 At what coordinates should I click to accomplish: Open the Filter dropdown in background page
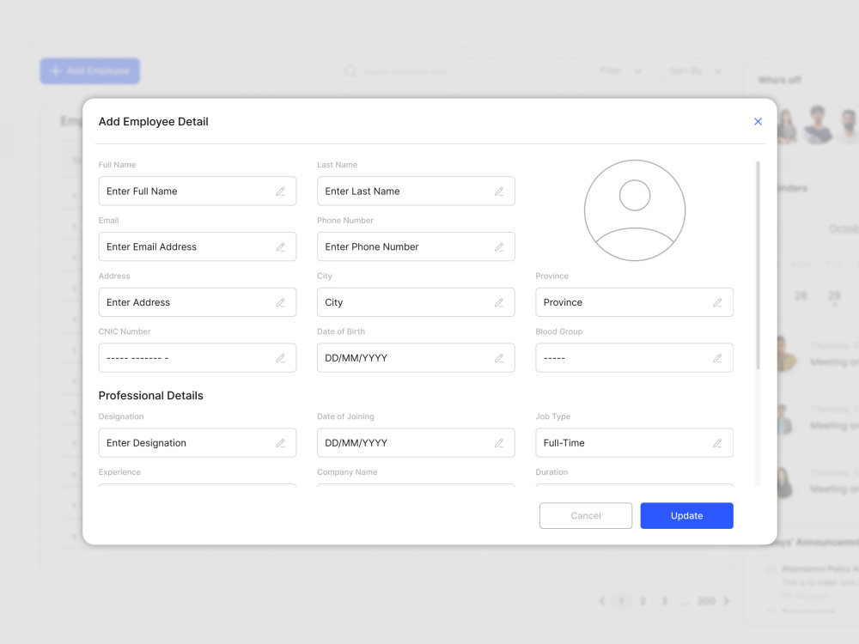coord(621,71)
